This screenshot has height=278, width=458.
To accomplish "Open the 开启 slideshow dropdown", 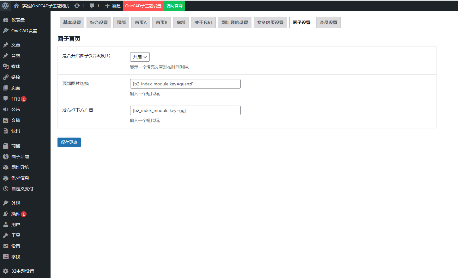I will click(x=140, y=57).
